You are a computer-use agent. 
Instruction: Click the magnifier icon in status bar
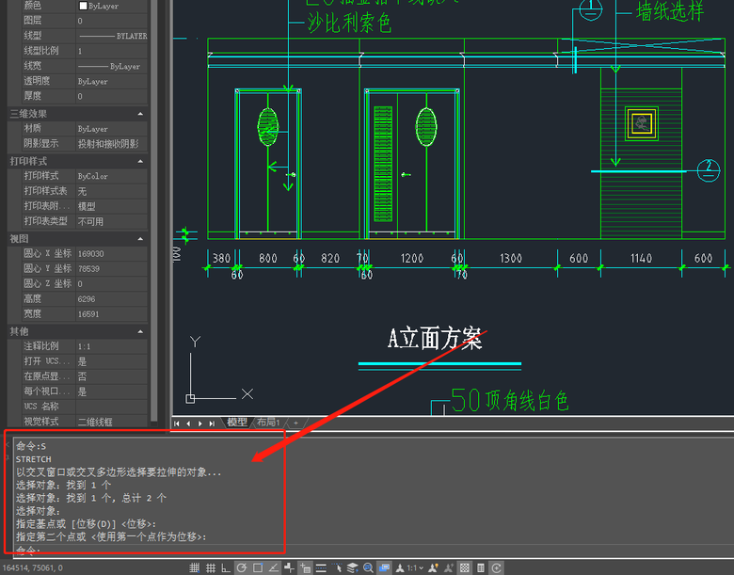368,567
